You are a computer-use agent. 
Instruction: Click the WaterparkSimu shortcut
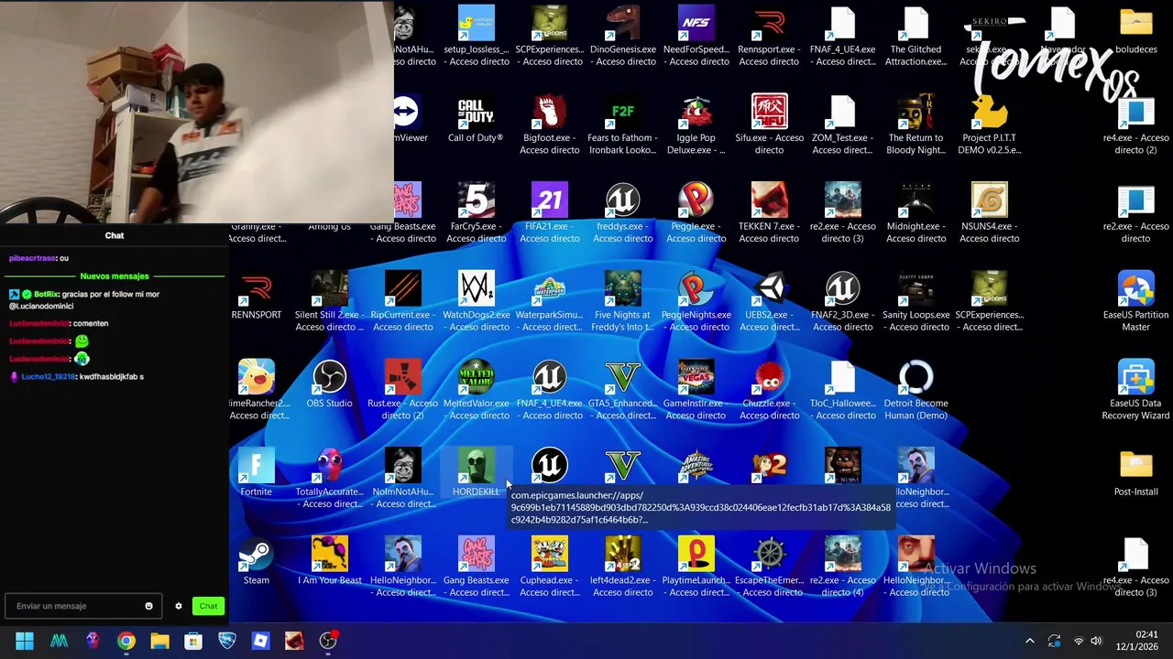549,301
